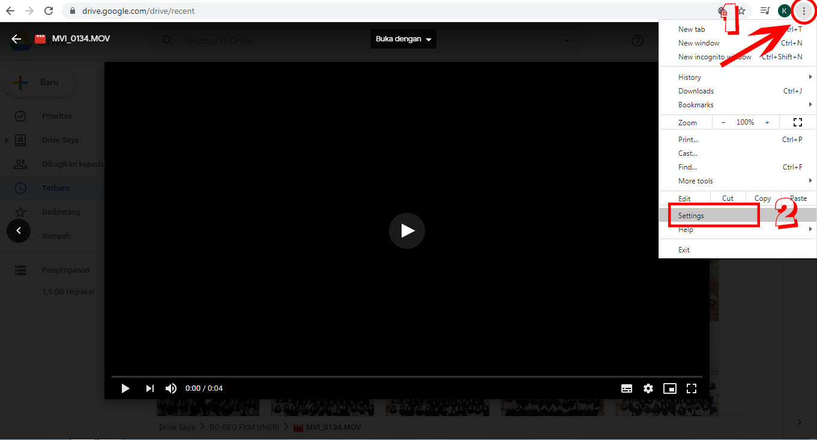Screen dimensions: 817x440
Task: Switch the video to miniplayer mode
Action: pyautogui.click(x=670, y=388)
